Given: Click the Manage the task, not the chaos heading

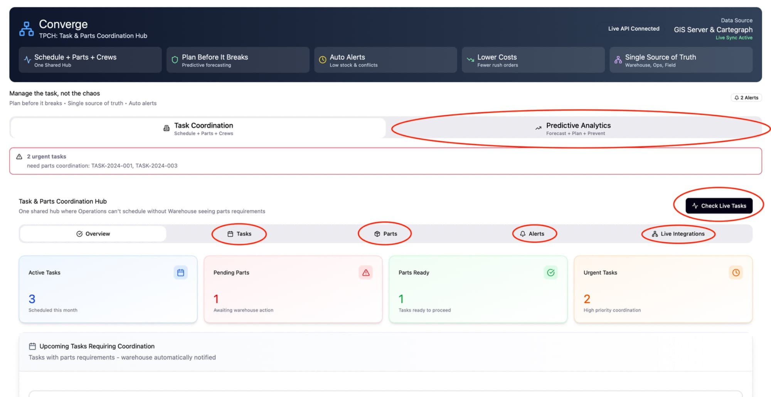Looking at the screenshot, I should [x=54, y=93].
